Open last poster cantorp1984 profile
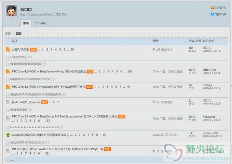This screenshot has height=164, width=232. coord(211,133)
